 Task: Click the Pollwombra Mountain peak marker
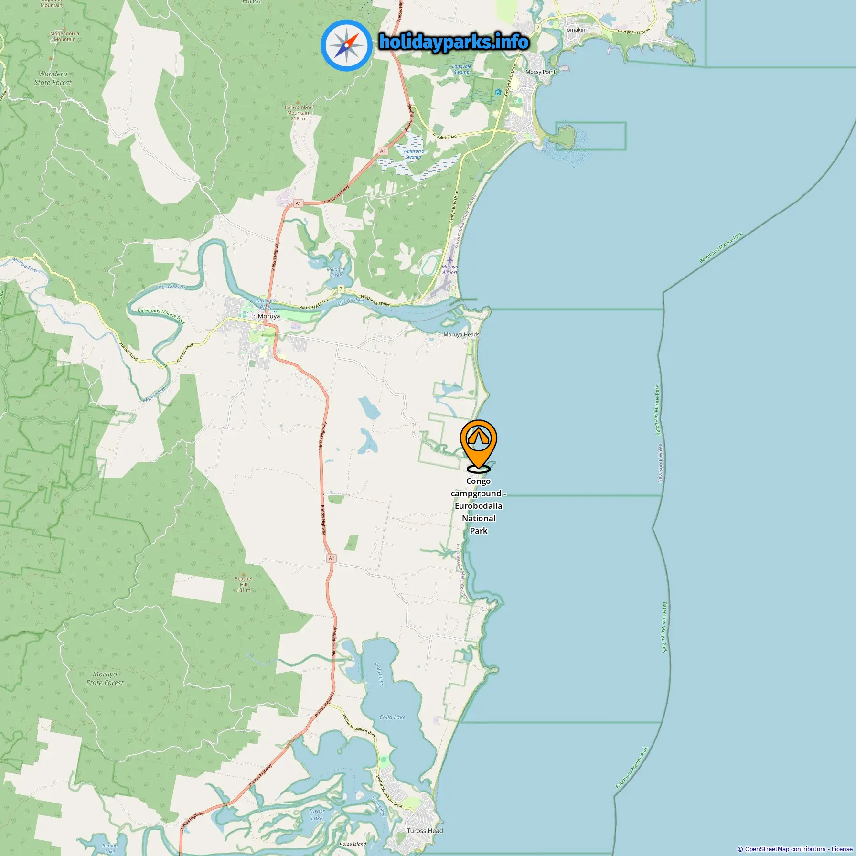point(298,101)
